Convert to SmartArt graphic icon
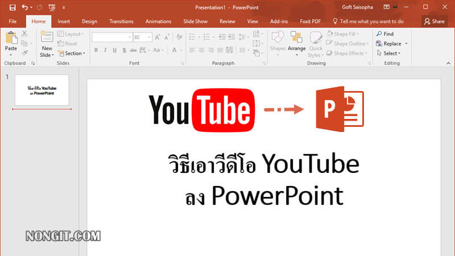455x256 pixels. pyautogui.click(x=258, y=53)
